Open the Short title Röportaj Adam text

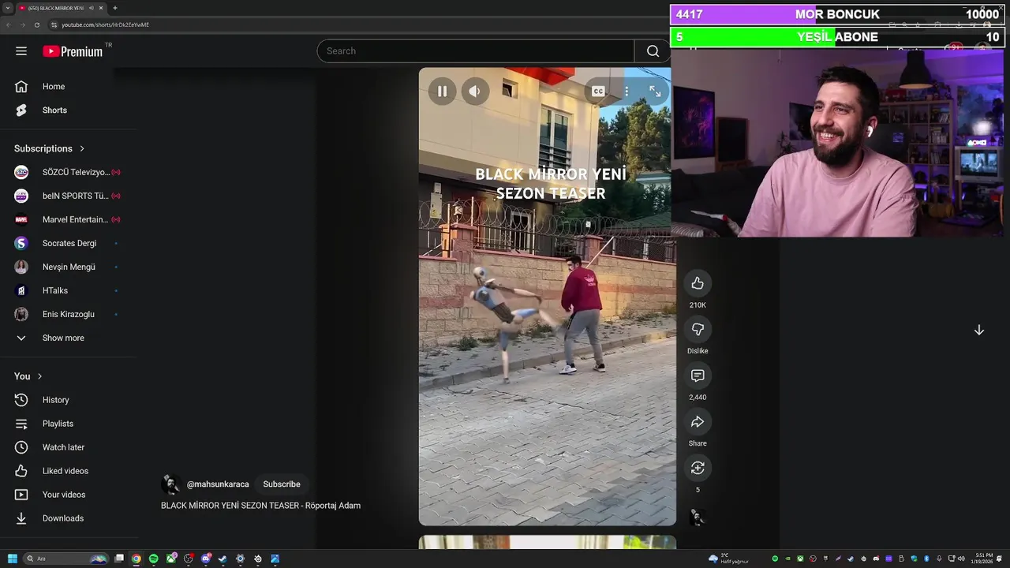pos(260,506)
